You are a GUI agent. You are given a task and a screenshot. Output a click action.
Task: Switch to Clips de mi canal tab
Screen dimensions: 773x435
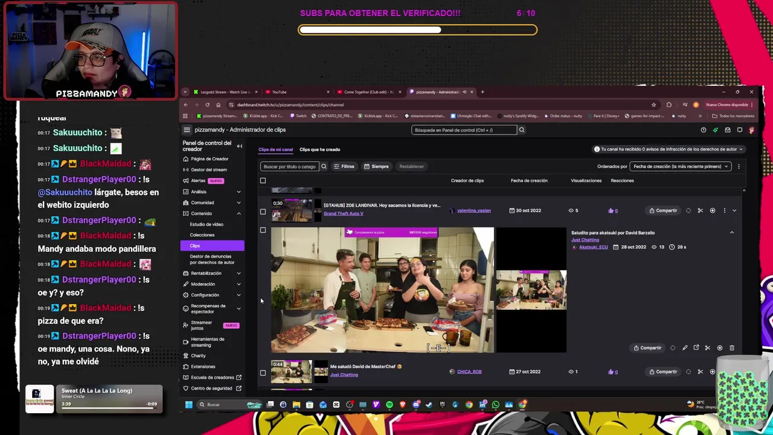pos(275,149)
